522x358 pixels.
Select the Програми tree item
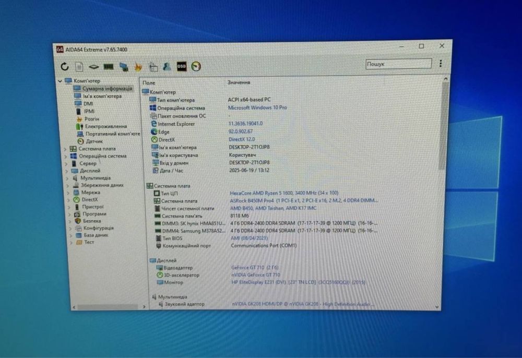[94, 214]
